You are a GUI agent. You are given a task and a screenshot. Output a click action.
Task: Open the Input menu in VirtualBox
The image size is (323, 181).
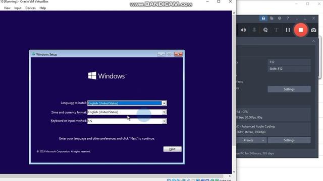coord(18,8)
